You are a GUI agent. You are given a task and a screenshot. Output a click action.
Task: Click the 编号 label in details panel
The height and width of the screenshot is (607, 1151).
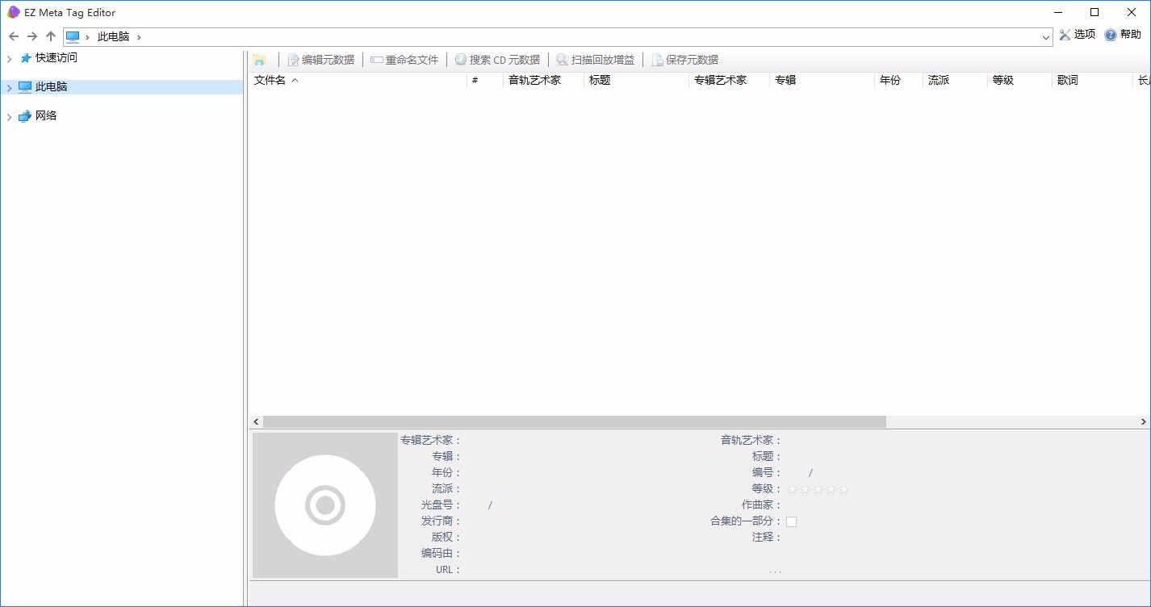click(767, 473)
